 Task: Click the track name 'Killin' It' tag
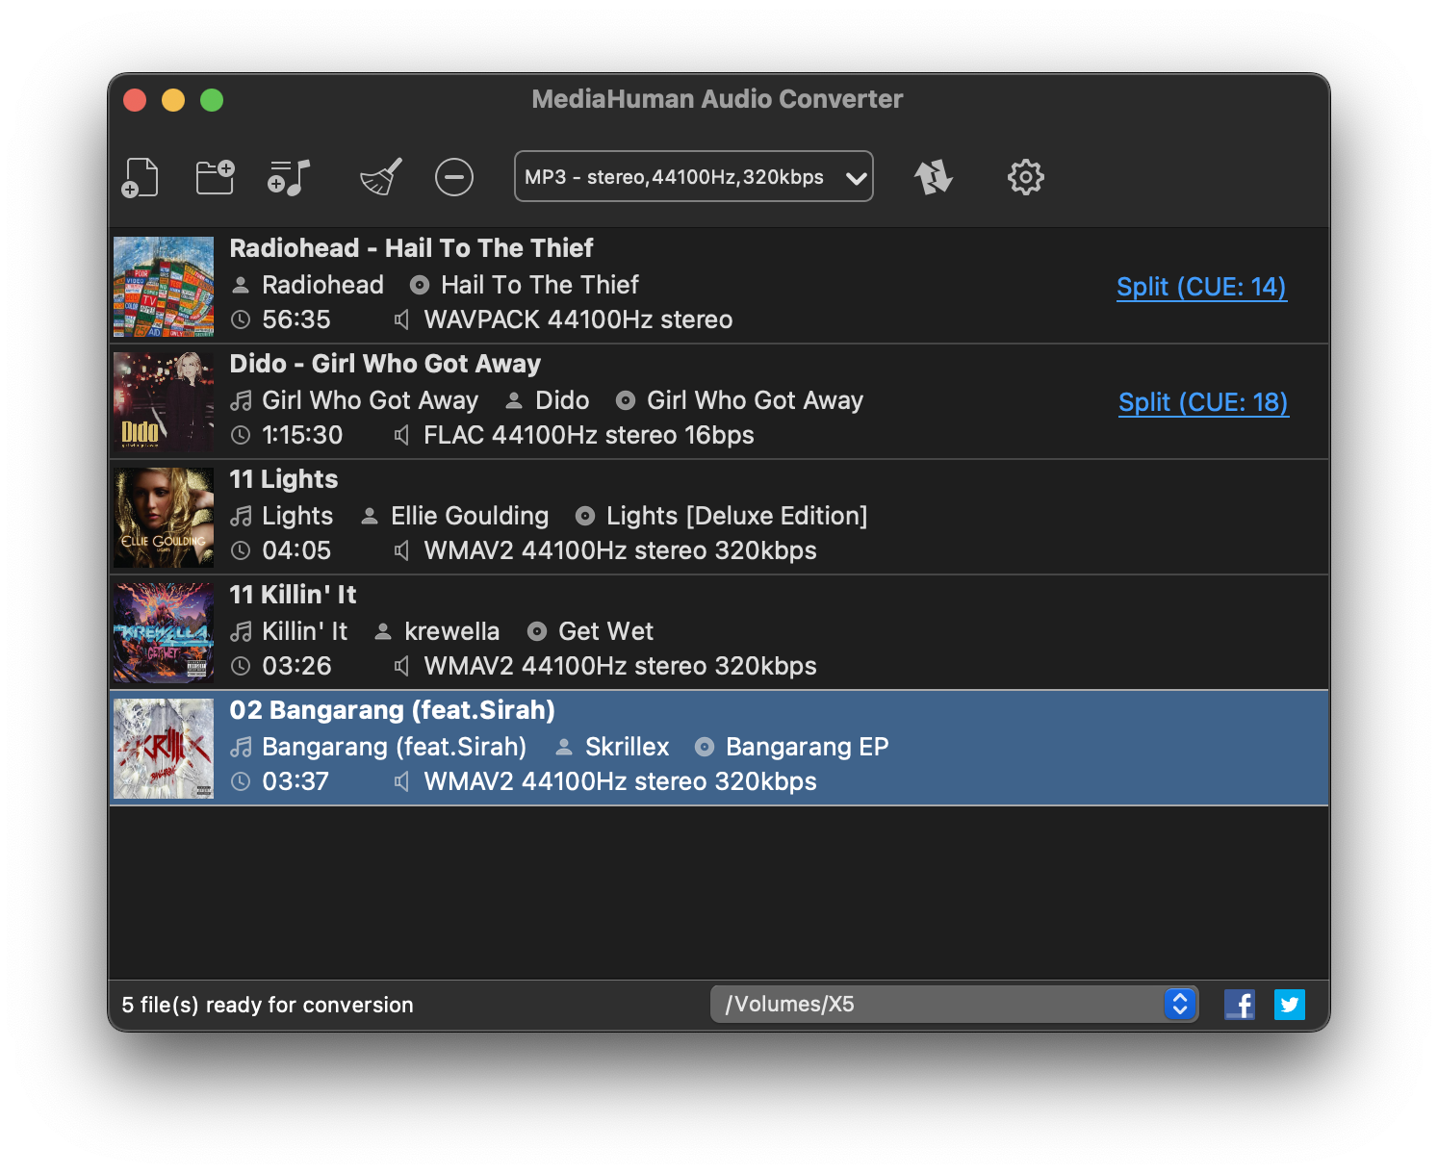(304, 631)
